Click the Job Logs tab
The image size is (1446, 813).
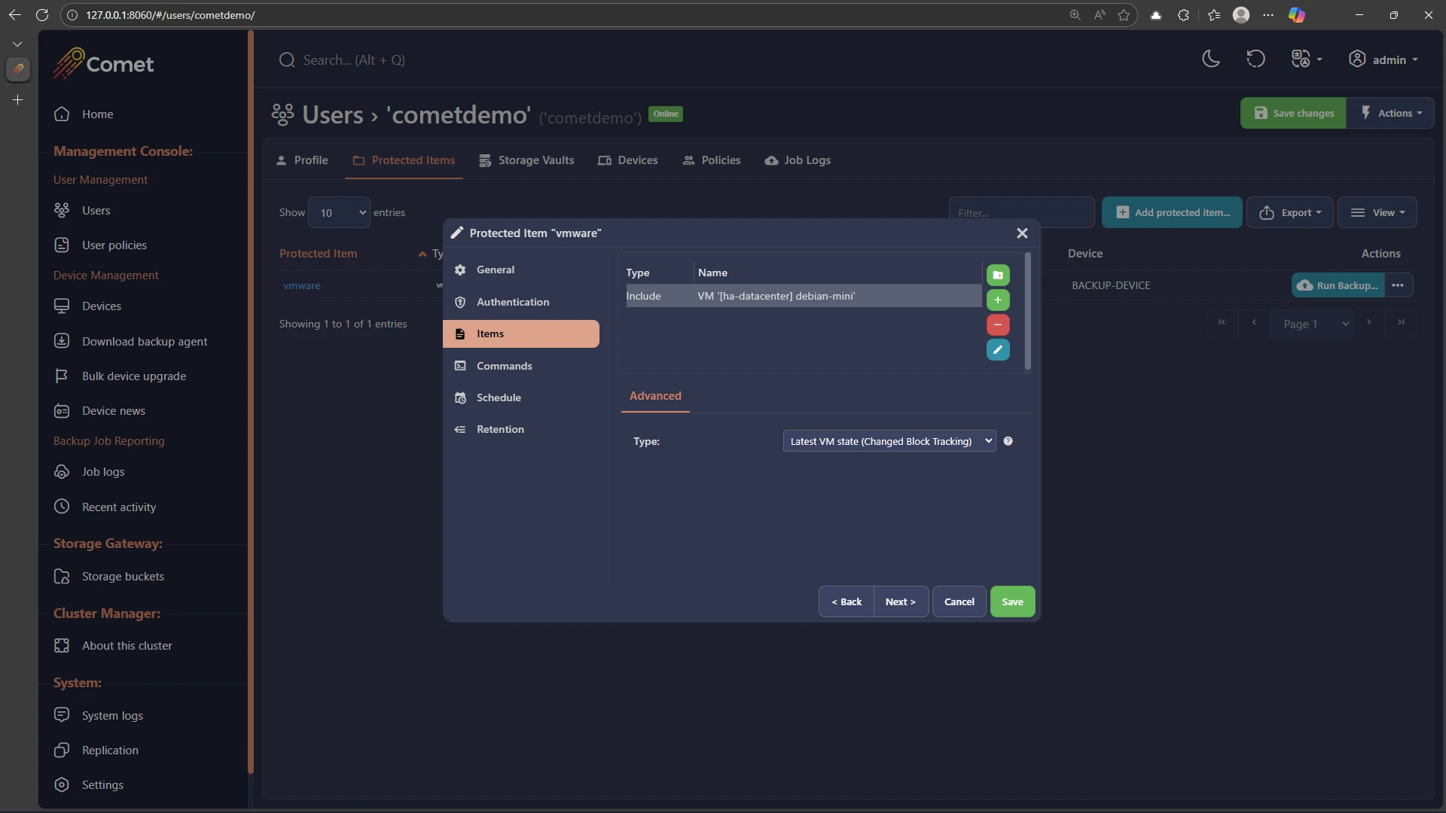click(x=798, y=160)
